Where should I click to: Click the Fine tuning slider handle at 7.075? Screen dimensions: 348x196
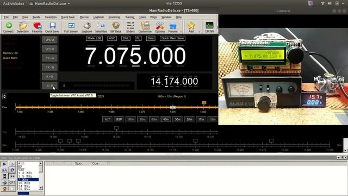(x=173, y=107)
